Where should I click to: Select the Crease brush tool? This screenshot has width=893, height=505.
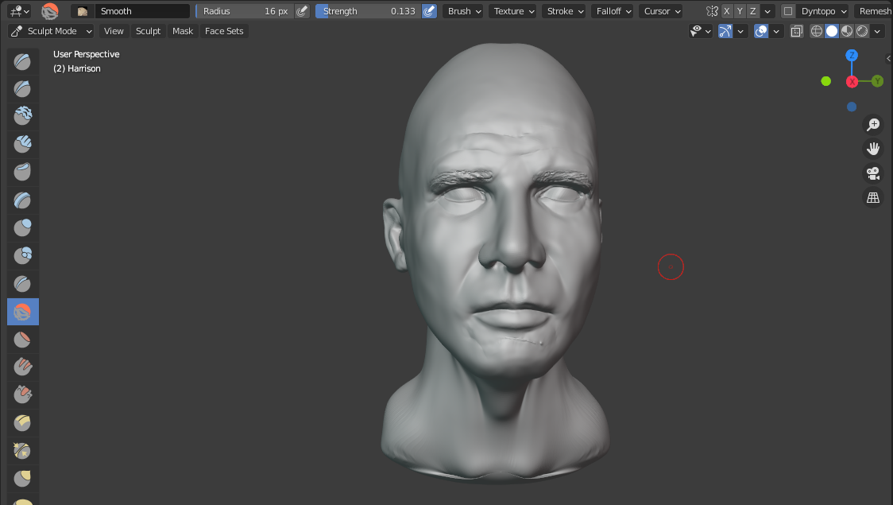click(23, 284)
